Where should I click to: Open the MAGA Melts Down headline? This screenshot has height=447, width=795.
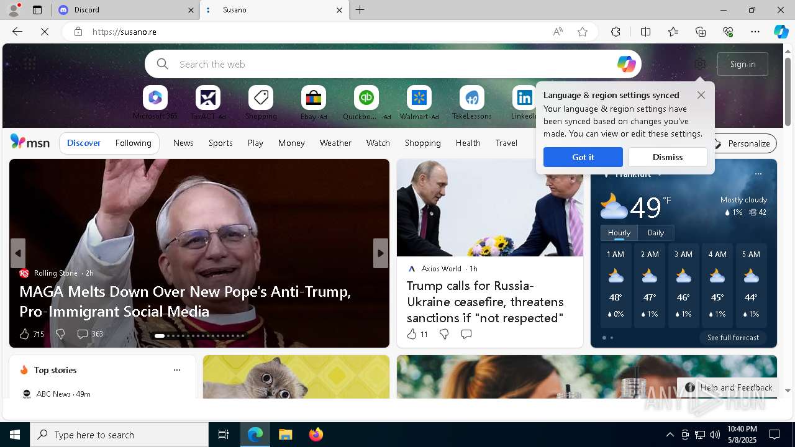(185, 301)
